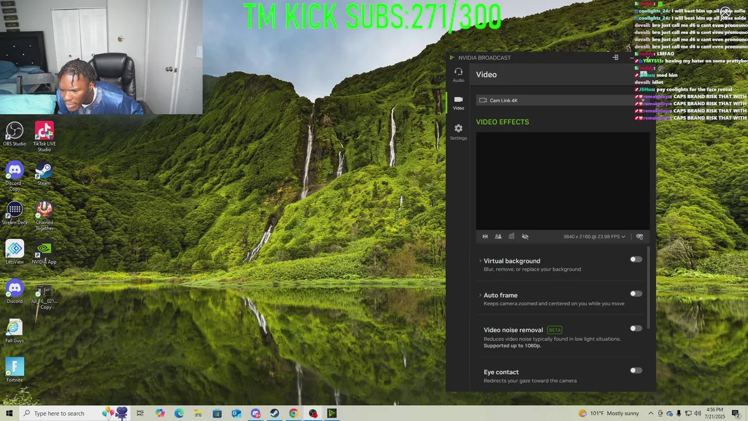The image size is (748, 421).
Task: Switch to Steam on the taskbar
Action: (x=274, y=413)
